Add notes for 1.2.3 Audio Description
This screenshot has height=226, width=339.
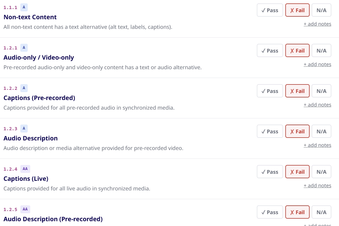[317, 145]
